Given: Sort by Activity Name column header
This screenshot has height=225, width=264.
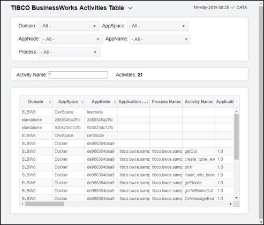Looking at the screenshot, I should tap(199, 102).
